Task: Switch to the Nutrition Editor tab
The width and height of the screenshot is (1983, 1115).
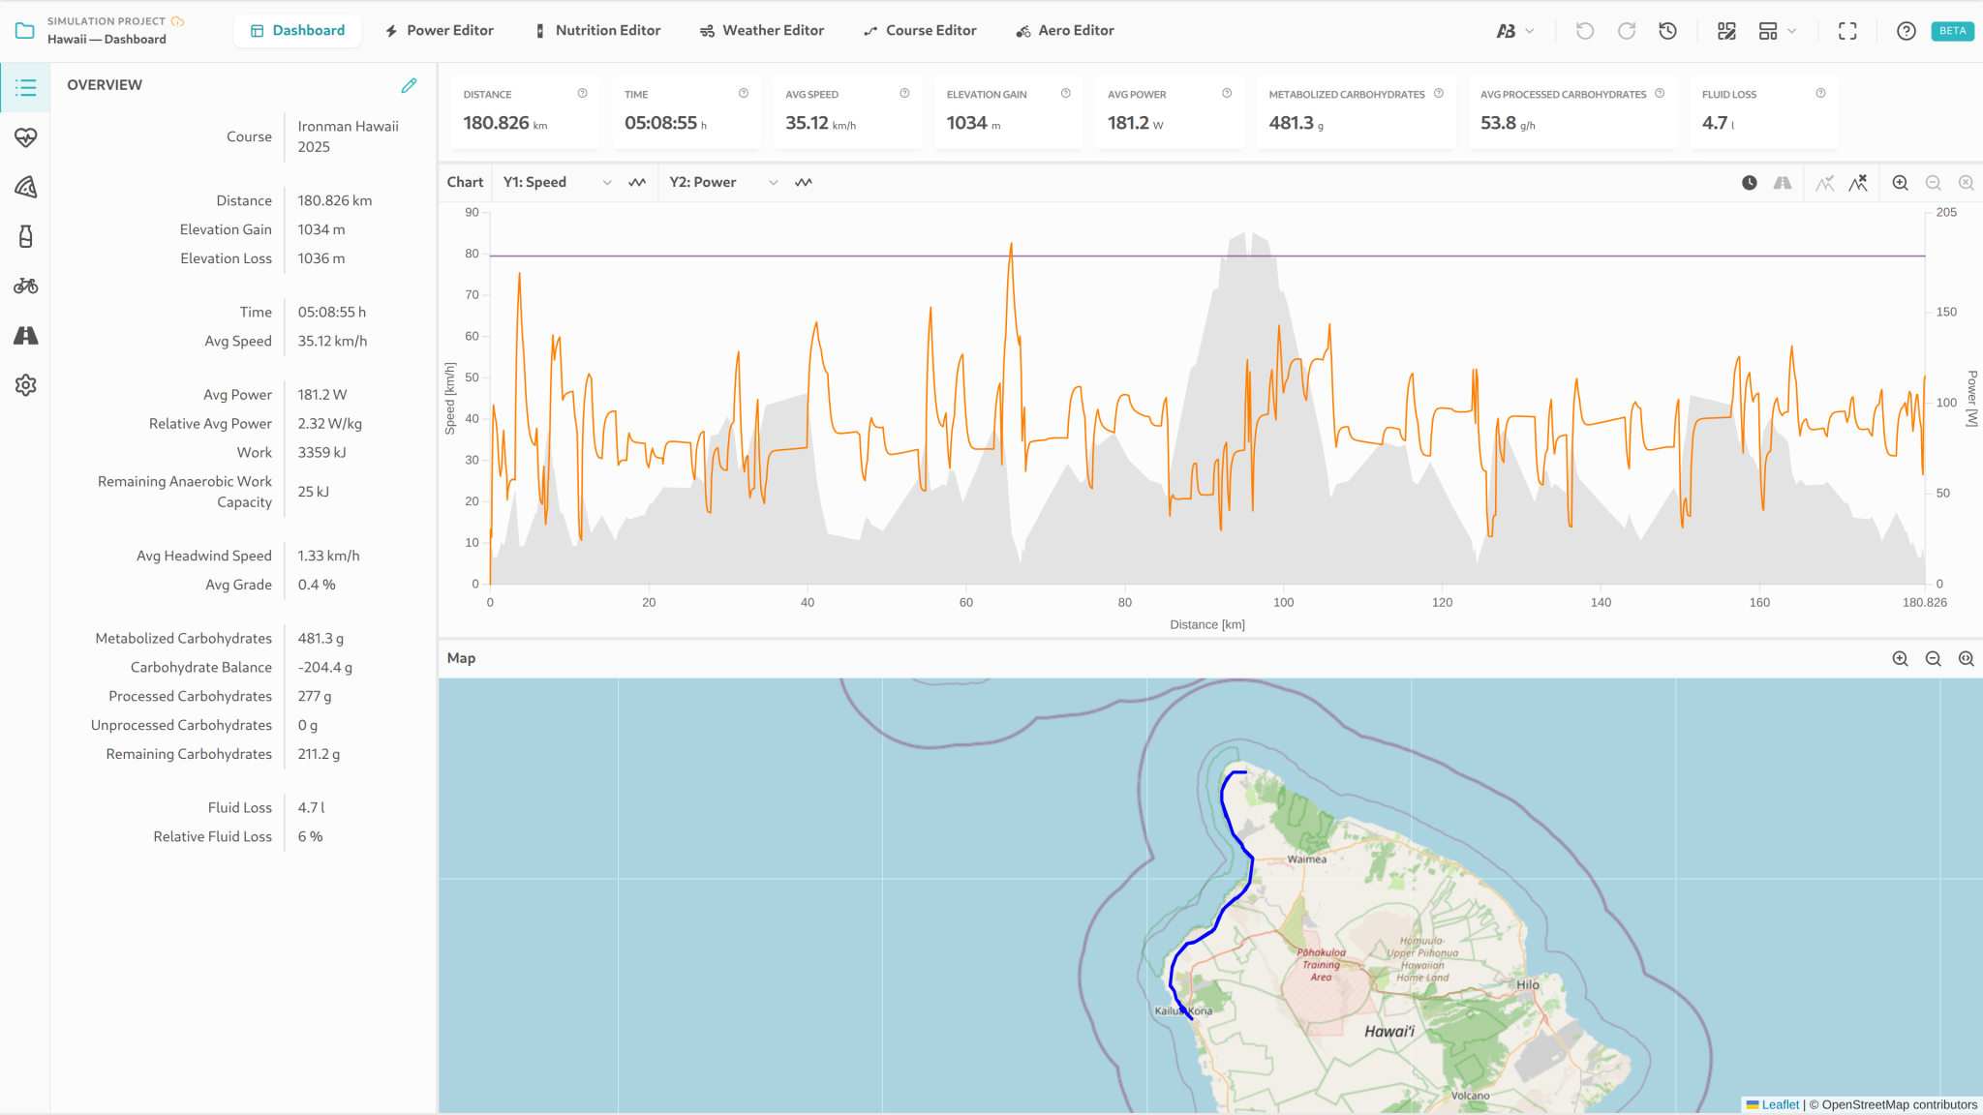Action: click(597, 31)
